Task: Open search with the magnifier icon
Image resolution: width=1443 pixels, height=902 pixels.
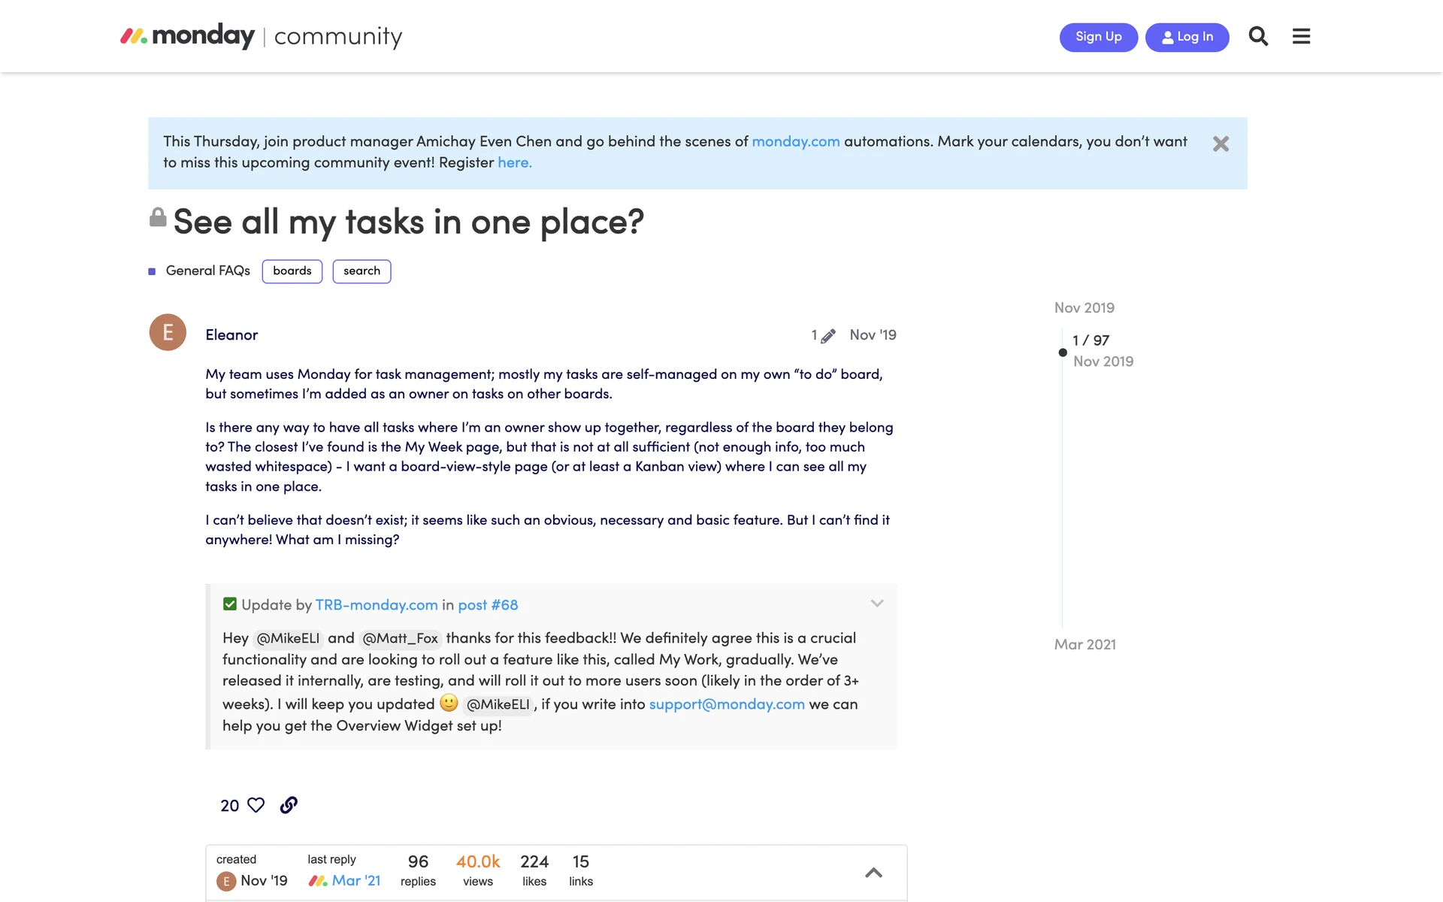Action: [1258, 35]
